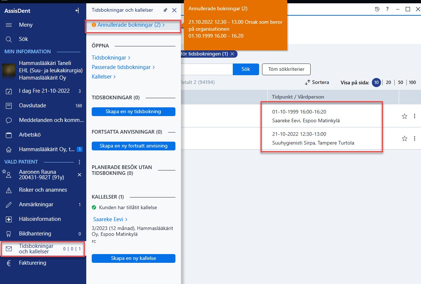Image resolution: width=421 pixels, height=284 pixels.
Task: Pin the Tidsbokningar och kallelser panel
Action: [x=165, y=10]
